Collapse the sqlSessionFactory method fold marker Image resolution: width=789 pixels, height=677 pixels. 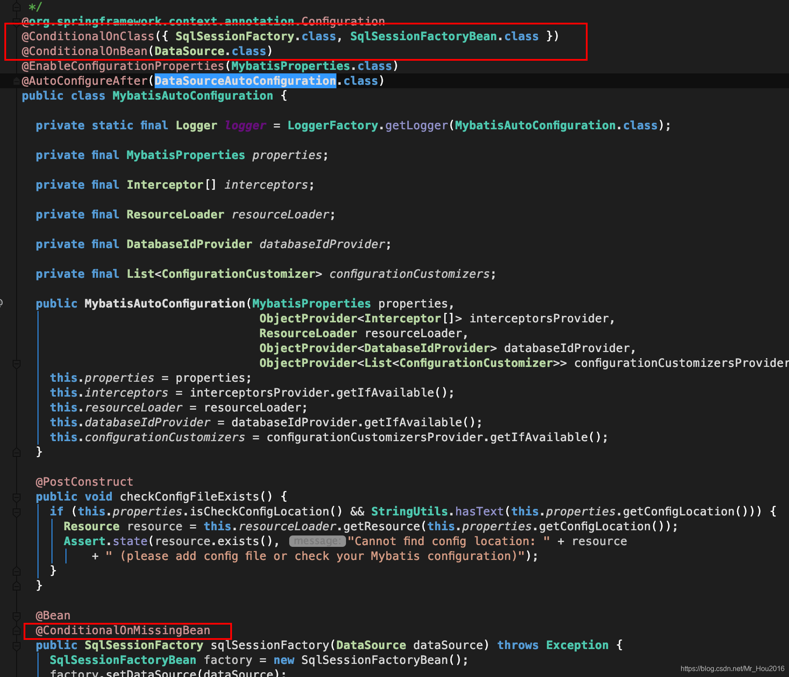(x=17, y=646)
